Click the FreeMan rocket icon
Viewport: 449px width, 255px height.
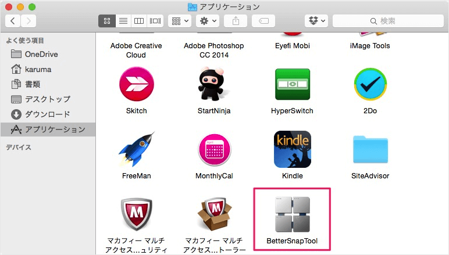pos(137,149)
